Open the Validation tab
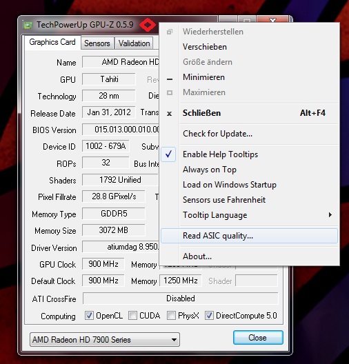The image size is (349, 364). pyautogui.click(x=134, y=43)
